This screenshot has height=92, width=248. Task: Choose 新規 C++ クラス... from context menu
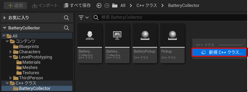coord(219,53)
